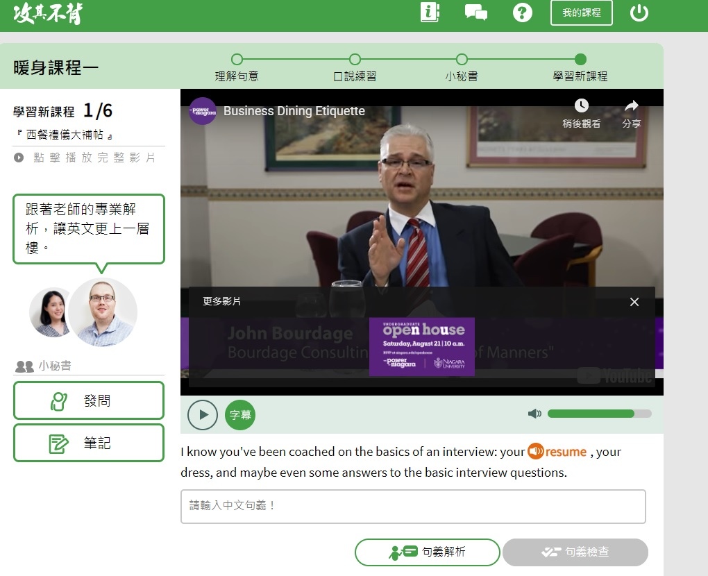Click the power logout icon
This screenshot has height=576, width=708.
639,13
